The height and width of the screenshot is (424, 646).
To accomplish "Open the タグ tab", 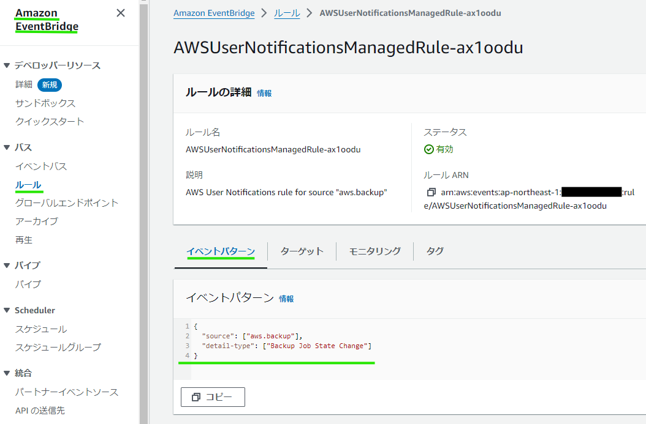I will pos(435,251).
